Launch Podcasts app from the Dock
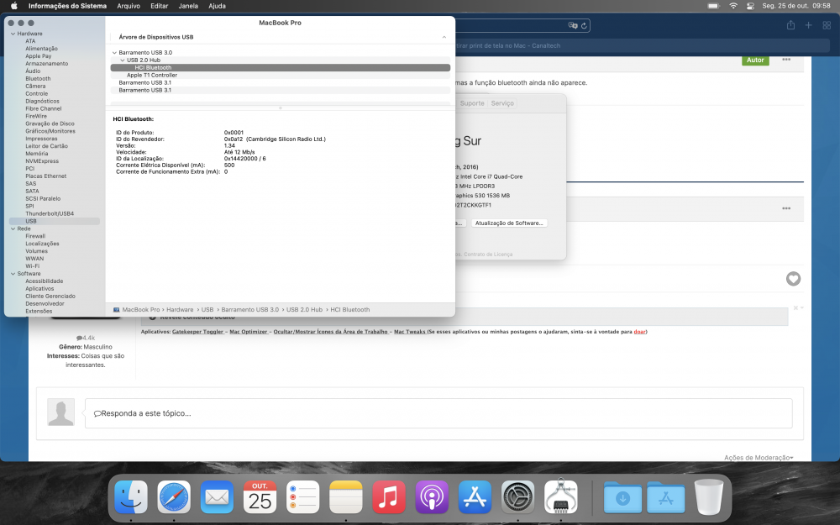This screenshot has height=525, width=840. [432, 496]
